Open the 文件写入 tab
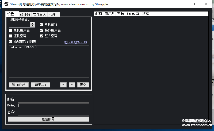This screenshot has height=131, width=214. tap(39, 14)
